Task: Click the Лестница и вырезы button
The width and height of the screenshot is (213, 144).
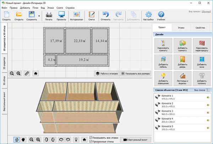Action: point(182,79)
